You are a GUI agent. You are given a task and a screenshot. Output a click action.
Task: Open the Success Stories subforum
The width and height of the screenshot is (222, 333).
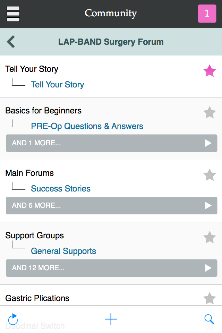pyautogui.click(x=61, y=189)
